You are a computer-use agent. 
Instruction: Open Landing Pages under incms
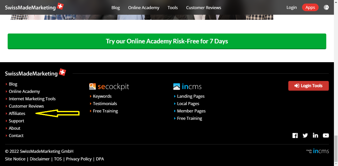point(191,96)
